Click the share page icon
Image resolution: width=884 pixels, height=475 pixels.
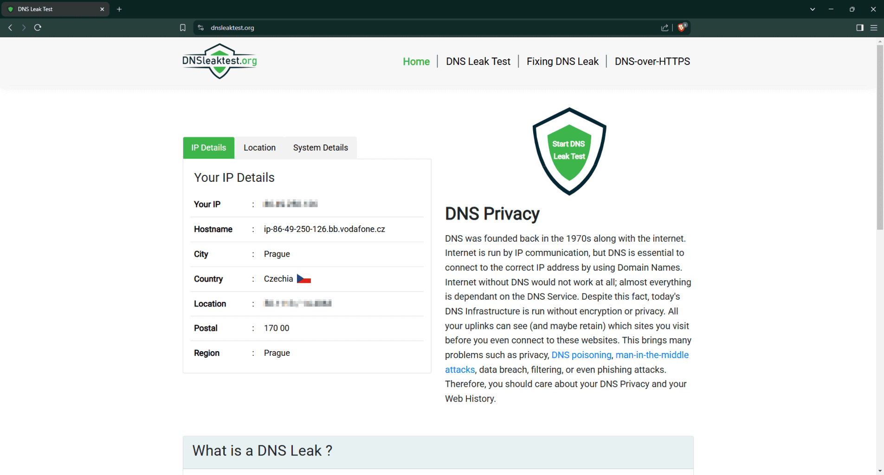[665, 28]
